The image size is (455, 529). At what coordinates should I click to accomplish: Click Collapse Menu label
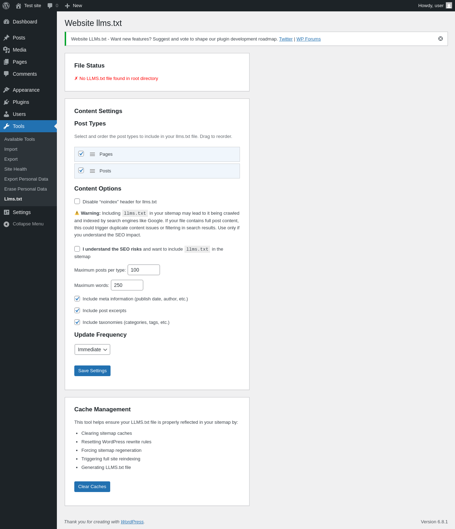pyautogui.click(x=28, y=224)
